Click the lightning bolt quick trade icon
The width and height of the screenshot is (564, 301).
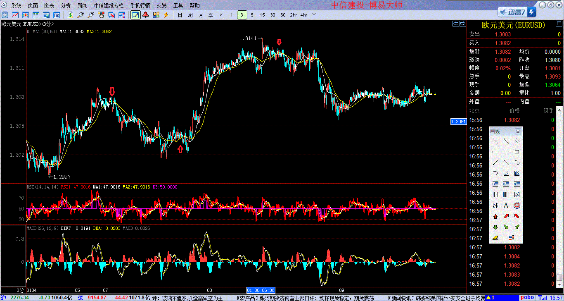point(166,15)
